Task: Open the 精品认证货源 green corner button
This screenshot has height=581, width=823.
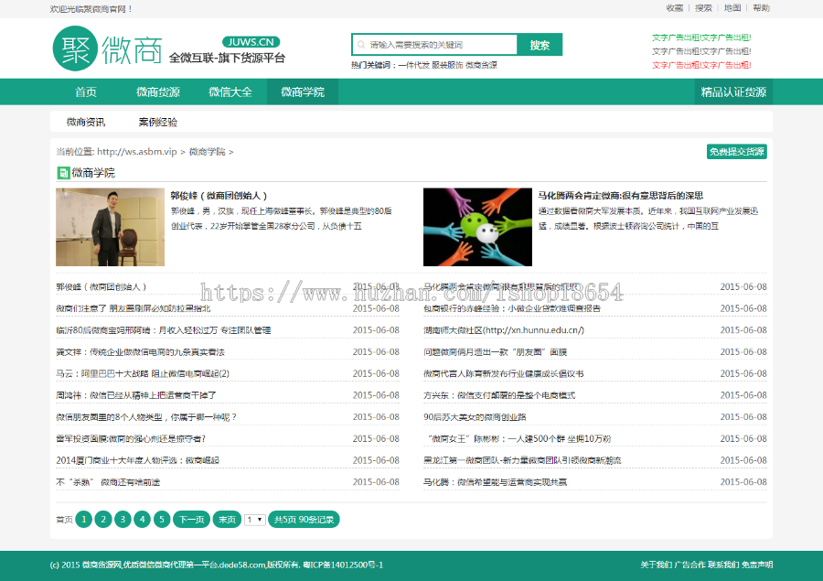Action: (x=732, y=92)
